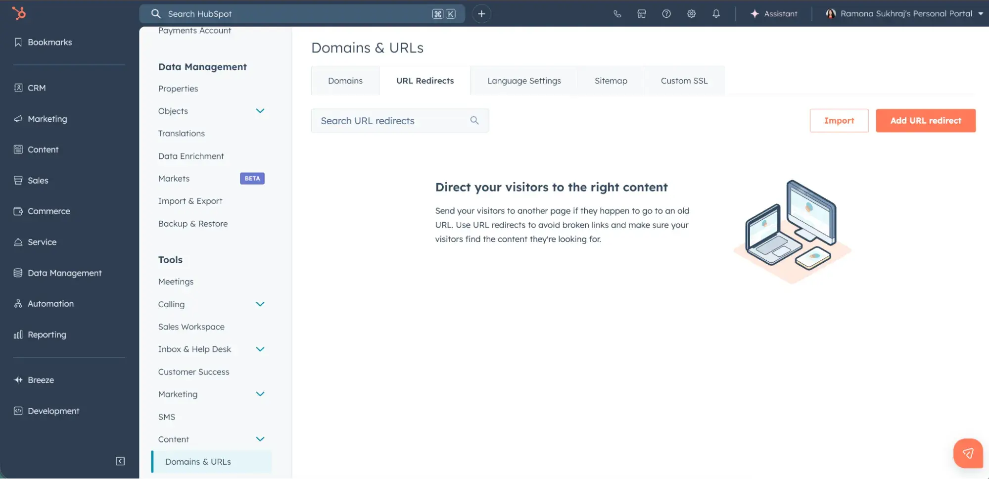
Task: Select Breeze in the left sidebar
Action: [41, 380]
